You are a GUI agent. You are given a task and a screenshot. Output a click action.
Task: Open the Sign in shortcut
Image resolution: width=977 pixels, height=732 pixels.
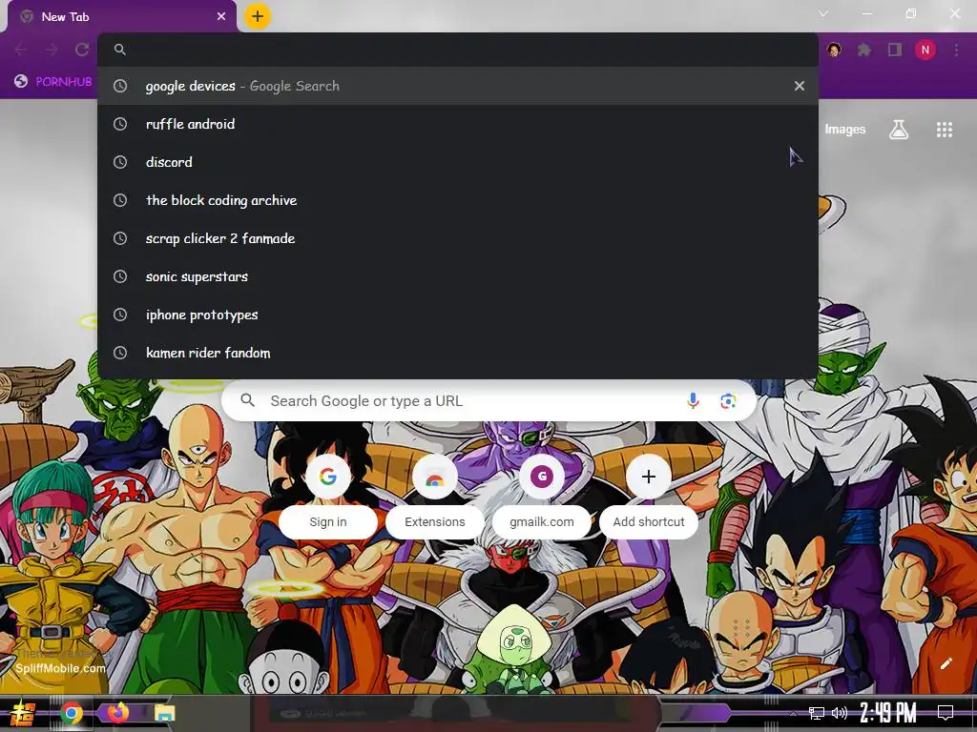pyautogui.click(x=328, y=497)
